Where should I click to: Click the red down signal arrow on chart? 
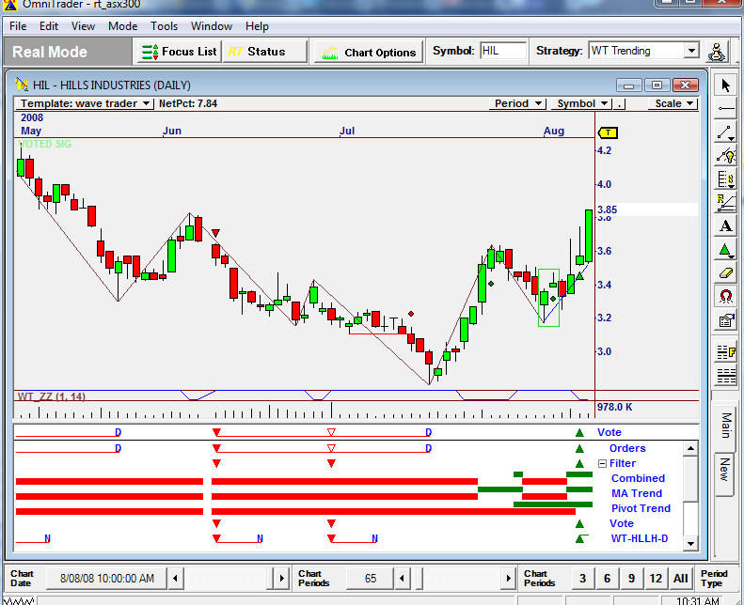coord(216,233)
